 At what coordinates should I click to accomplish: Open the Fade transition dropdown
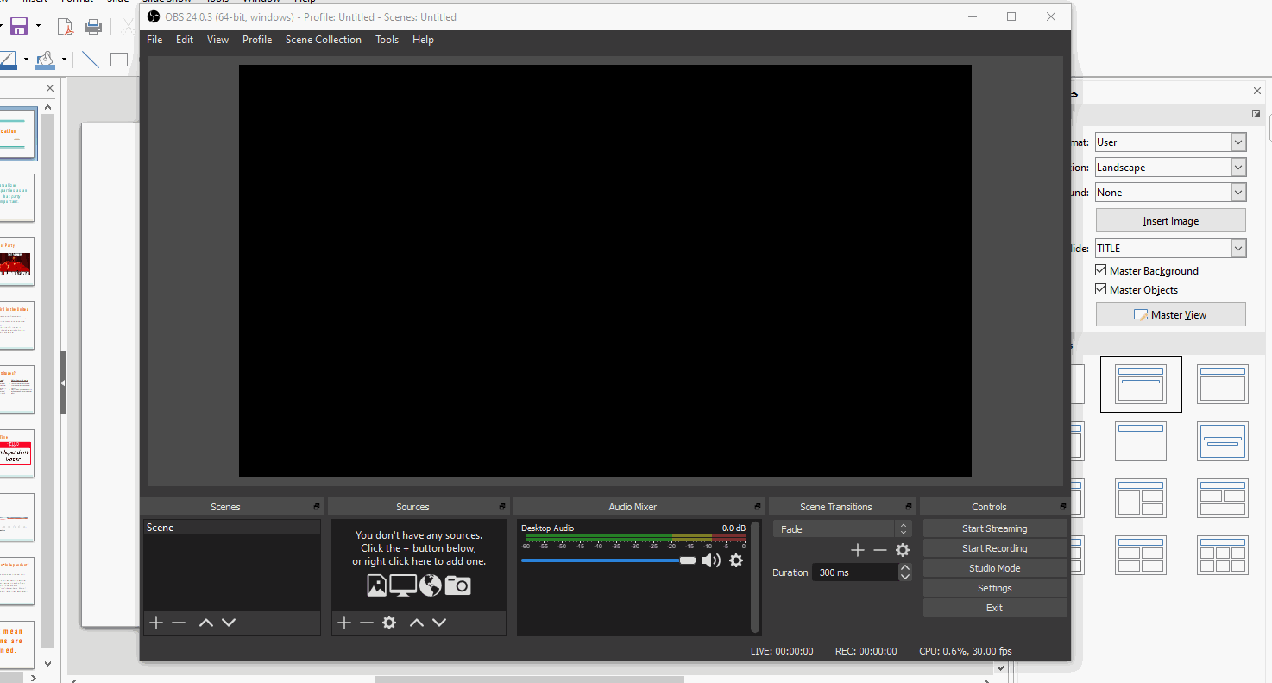(x=841, y=529)
